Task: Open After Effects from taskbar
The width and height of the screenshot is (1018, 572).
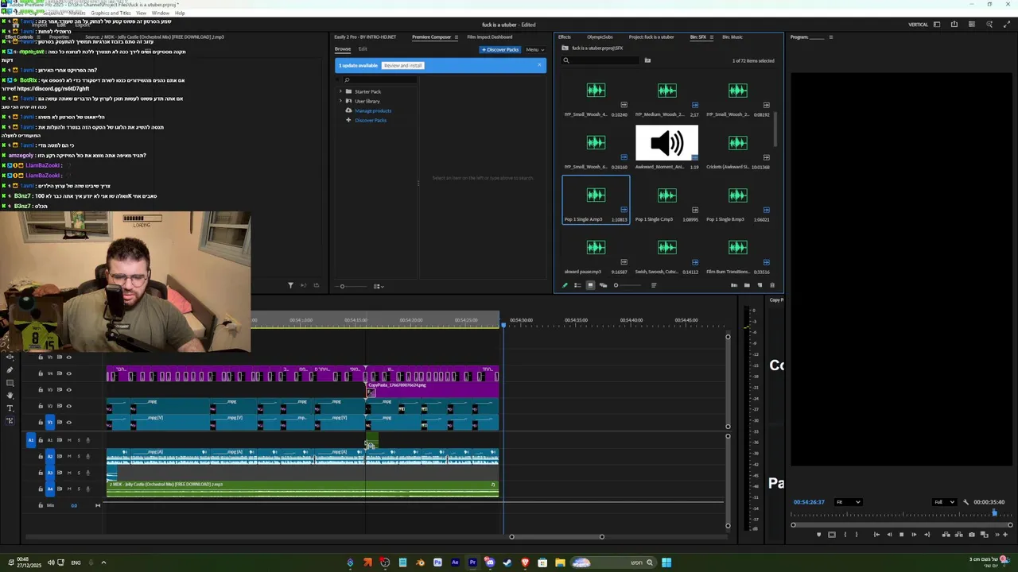Action: pyautogui.click(x=455, y=562)
